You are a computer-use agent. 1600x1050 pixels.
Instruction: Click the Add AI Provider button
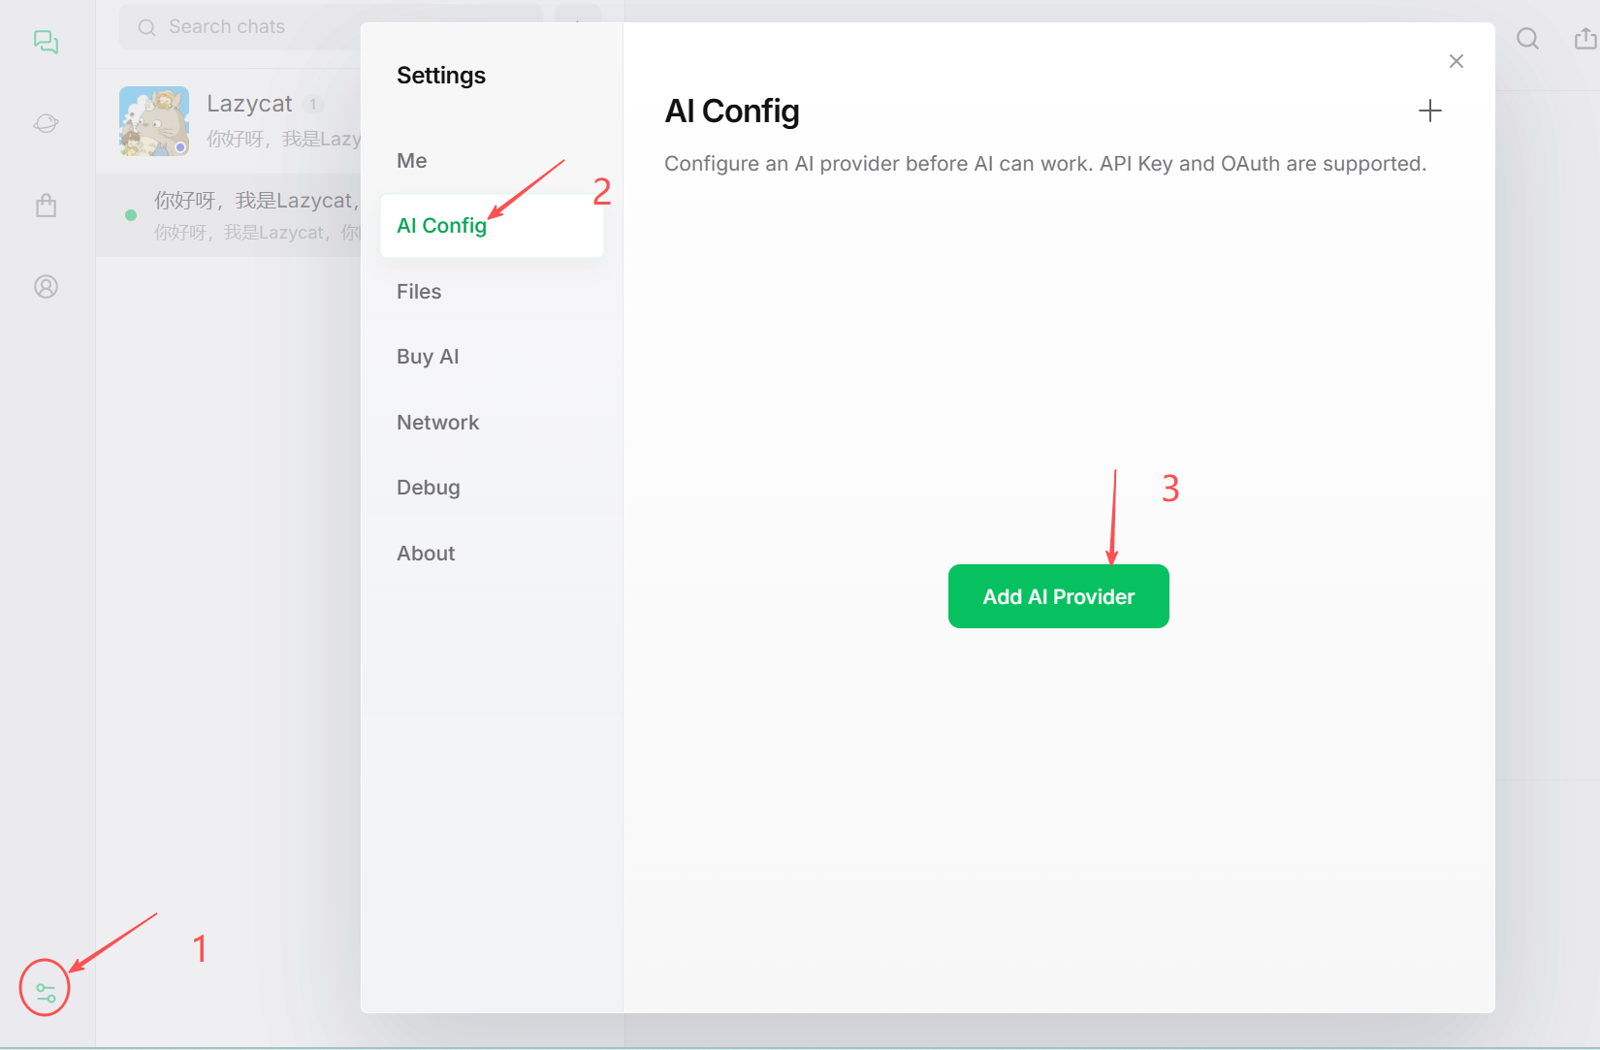pos(1058,596)
